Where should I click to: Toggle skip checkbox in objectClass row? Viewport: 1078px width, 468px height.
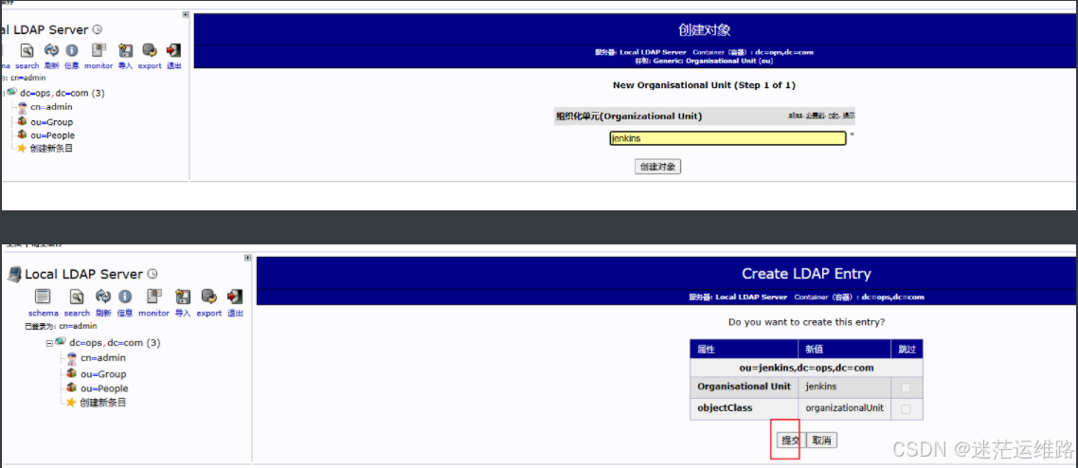click(x=907, y=409)
